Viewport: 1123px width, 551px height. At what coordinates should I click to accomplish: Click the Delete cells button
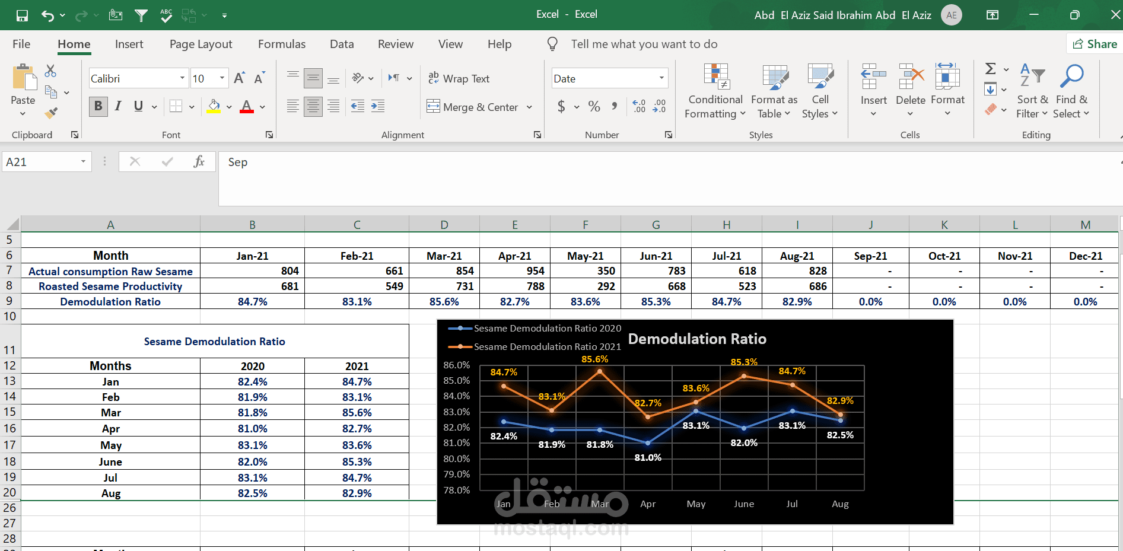911,90
